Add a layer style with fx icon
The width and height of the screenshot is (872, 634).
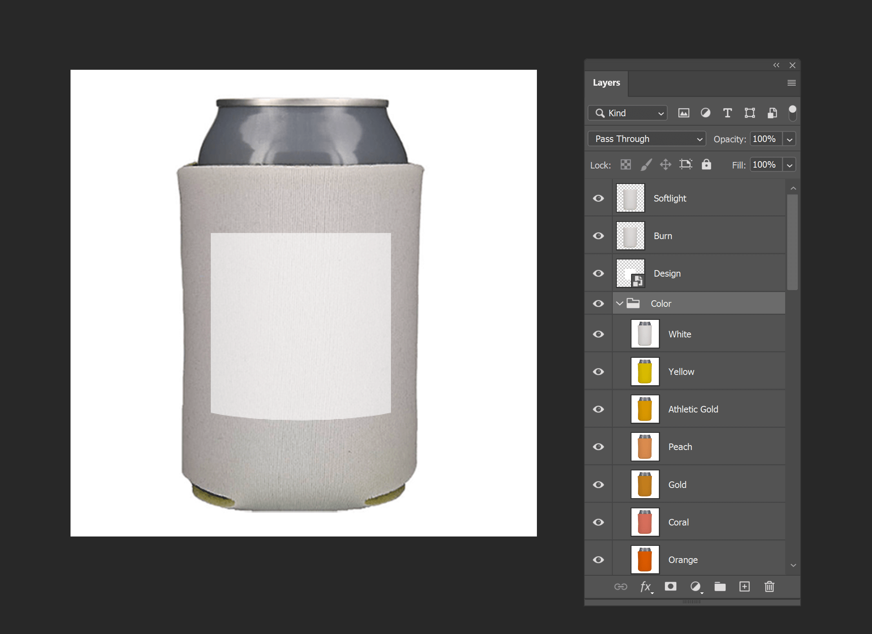(645, 587)
